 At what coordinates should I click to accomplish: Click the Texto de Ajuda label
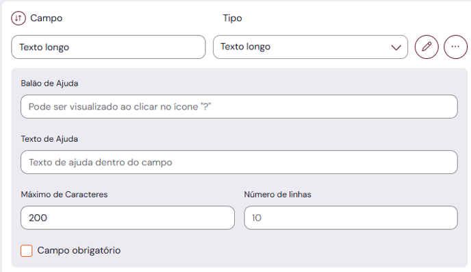(x=49, y=139)
